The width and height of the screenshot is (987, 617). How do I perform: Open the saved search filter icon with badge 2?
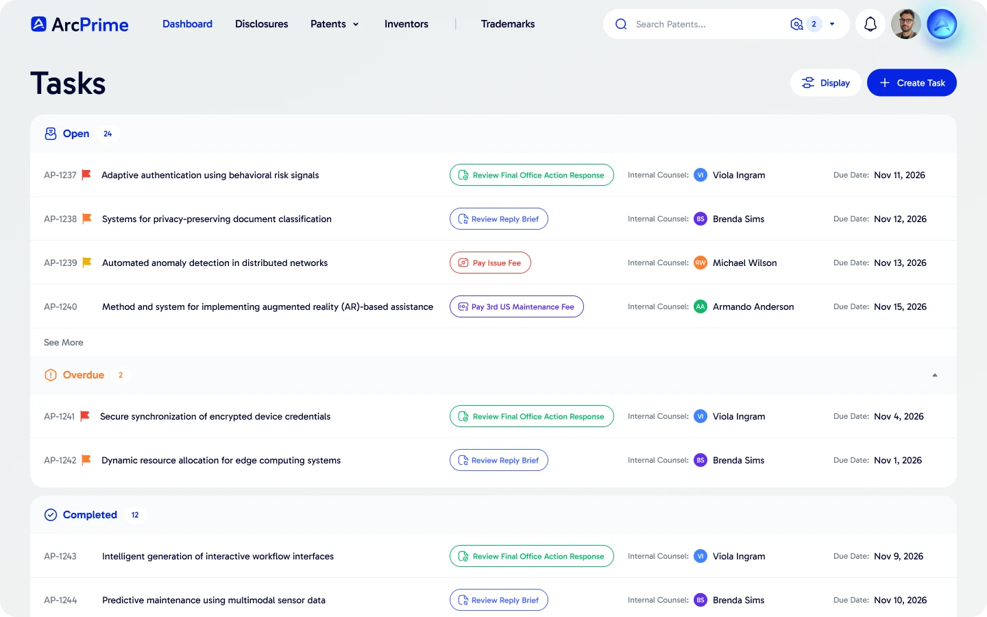(796, 24)
